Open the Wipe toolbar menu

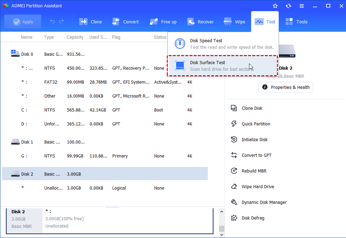point(234,22)
